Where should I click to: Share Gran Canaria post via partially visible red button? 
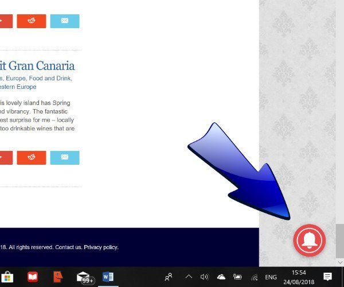click(6, 158)
